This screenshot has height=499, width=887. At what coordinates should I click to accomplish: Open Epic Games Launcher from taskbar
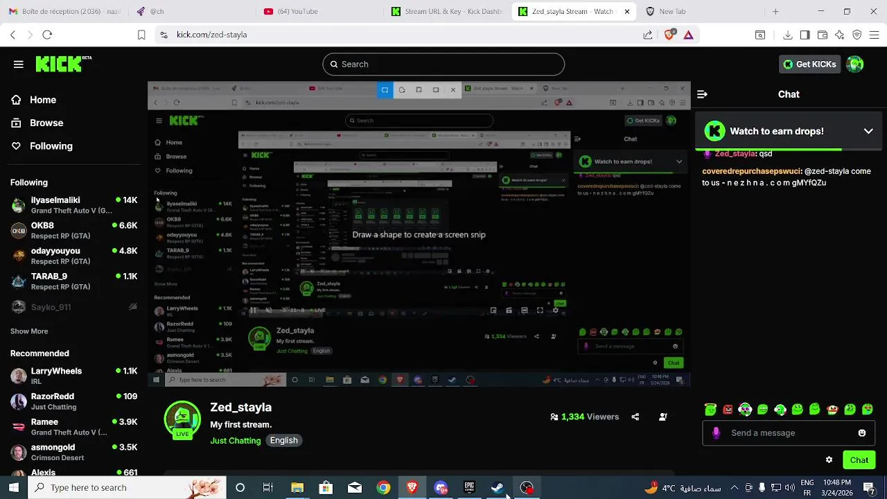[x=469, y=488]
